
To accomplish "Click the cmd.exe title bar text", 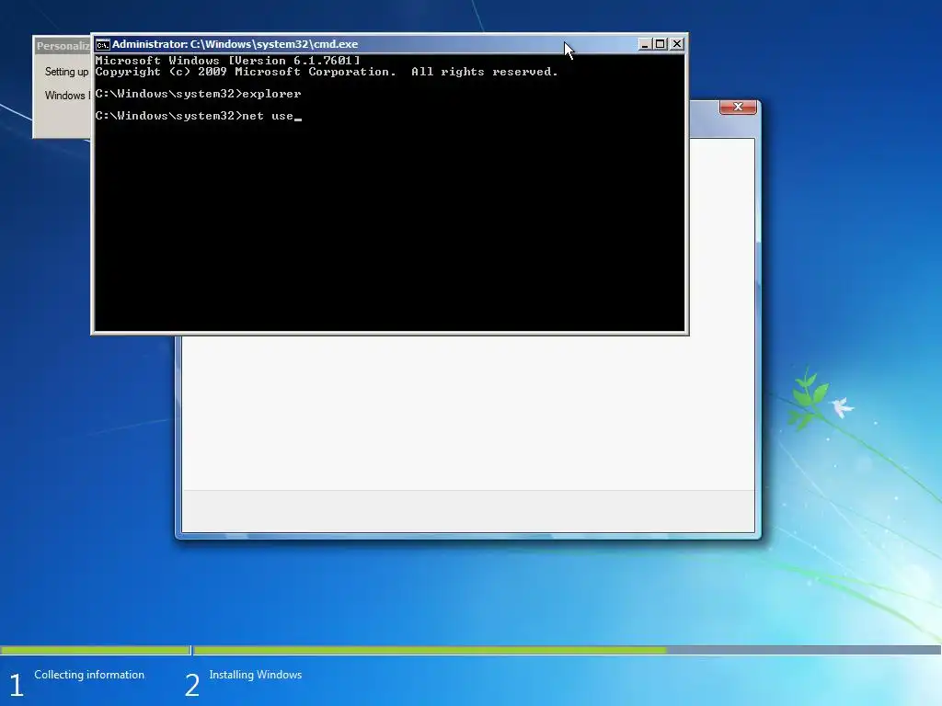I will click(x=235, y=44).
